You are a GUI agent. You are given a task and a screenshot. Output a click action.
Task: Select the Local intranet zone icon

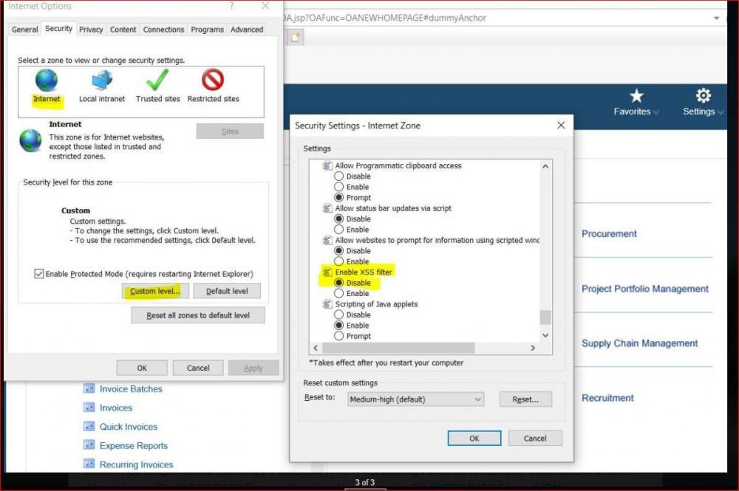point(102,80)
